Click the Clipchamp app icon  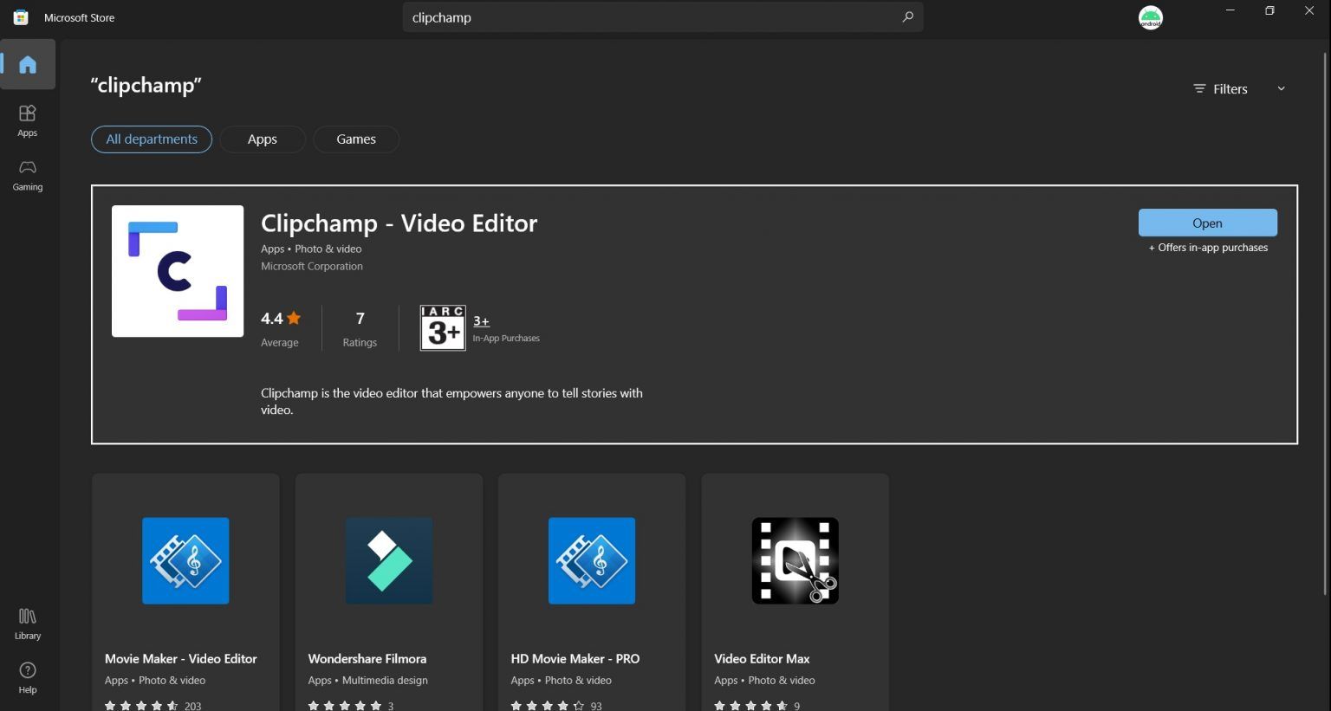[x=177, y=270]
